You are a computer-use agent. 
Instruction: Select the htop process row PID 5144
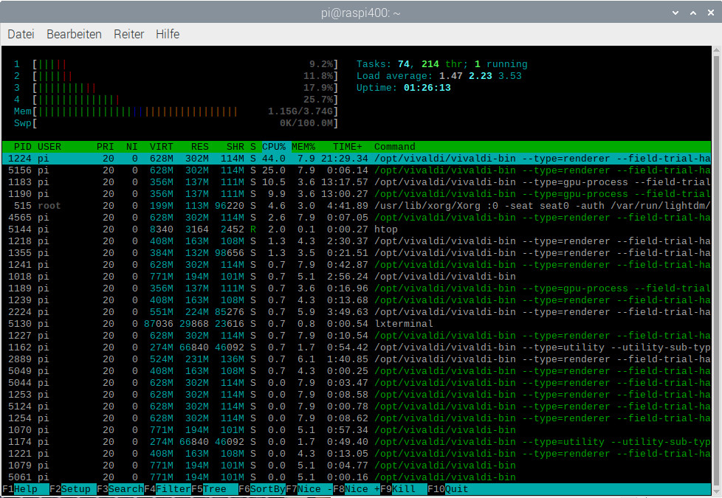(x=357, y=229)
